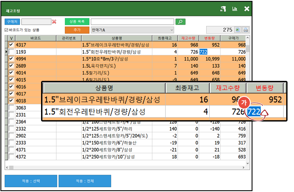The height and width of the screenshot is (192, 294).
Task: Click the red X clear supplier icon
Action: pos(54,22)
